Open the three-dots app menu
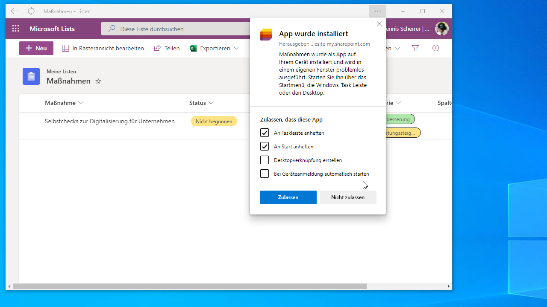 tap(377, 11)
